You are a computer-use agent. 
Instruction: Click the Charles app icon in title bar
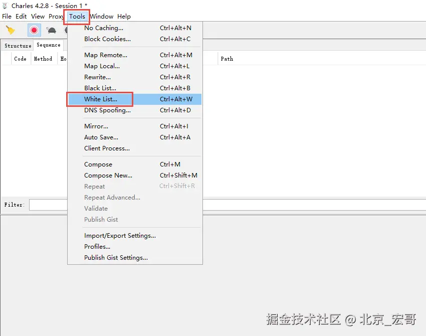(x=5, y=6)
